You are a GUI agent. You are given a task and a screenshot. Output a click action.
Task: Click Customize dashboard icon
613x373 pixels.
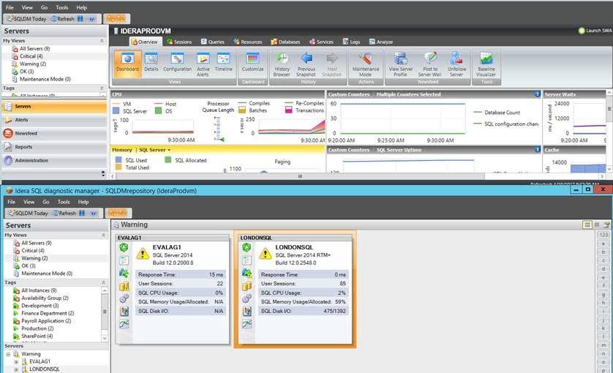(252, 63)
